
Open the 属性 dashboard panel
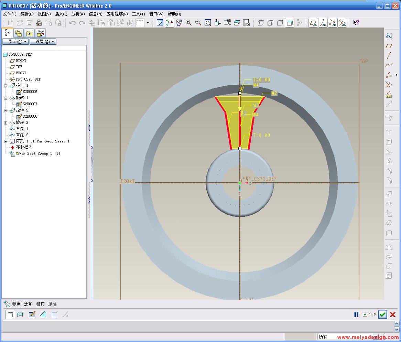[52, 304]
